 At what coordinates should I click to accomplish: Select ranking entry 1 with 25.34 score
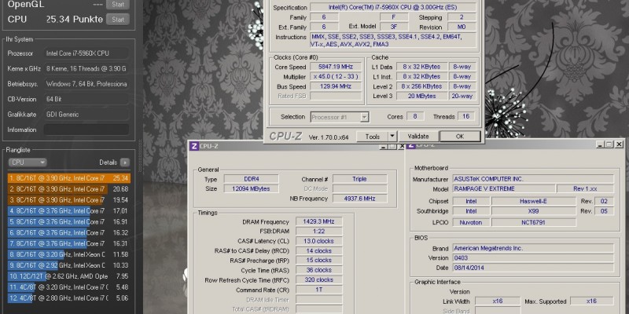[68, 178]
